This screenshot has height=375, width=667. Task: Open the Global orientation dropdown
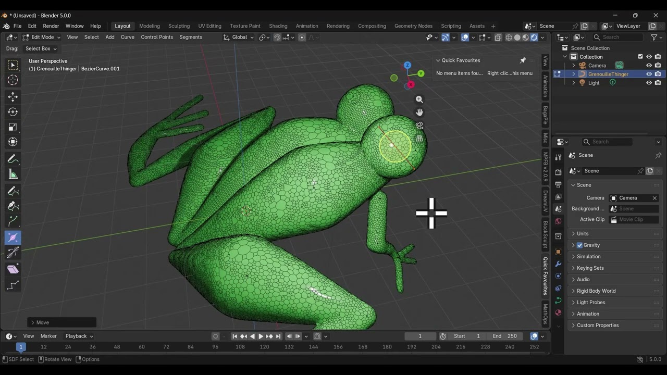coord(239,37)
